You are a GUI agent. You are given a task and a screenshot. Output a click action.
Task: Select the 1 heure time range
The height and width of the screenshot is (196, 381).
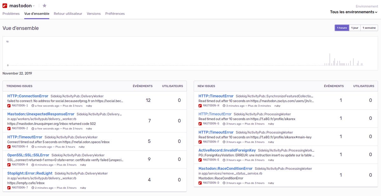[x=342, y=28]
